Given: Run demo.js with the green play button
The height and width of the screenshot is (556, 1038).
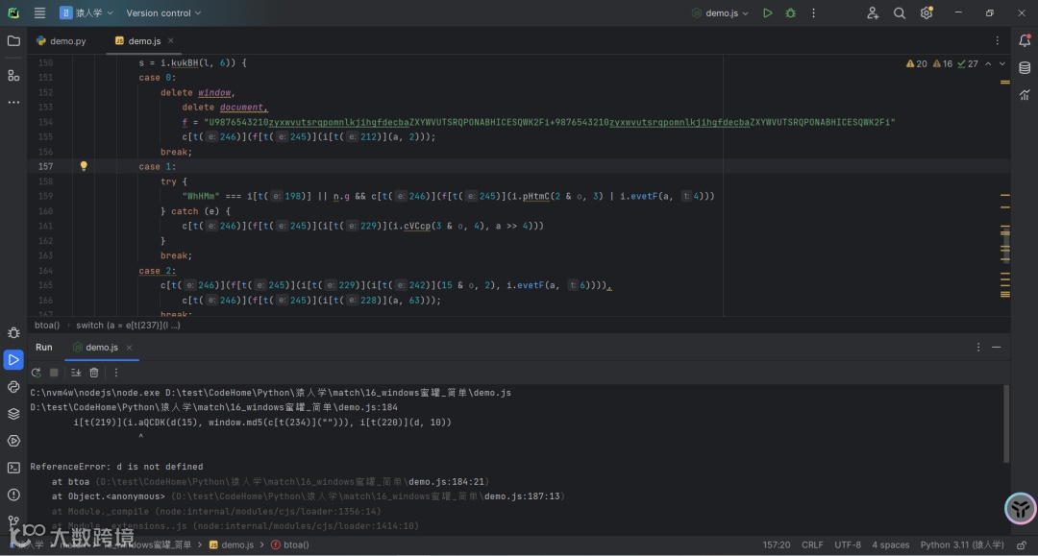Looking at the screenshot, I should pyautogui.click(x=767, y=12).
